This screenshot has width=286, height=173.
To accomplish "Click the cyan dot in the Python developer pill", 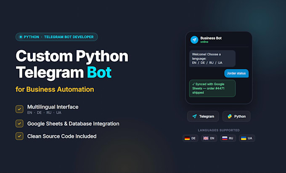I will pyautogui.click(x=21, y=37).
